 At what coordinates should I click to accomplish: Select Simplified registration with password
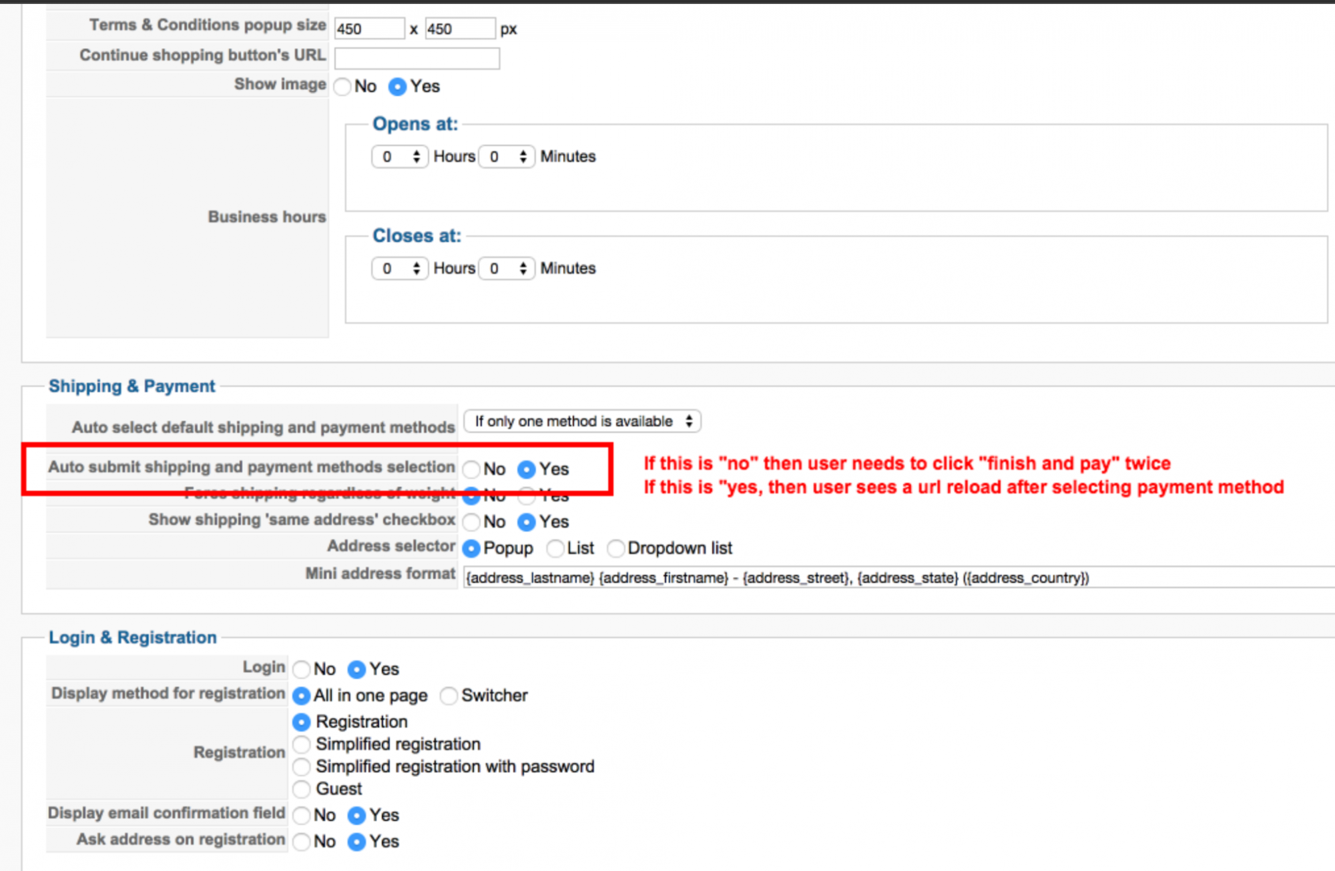tap(302, 767)
